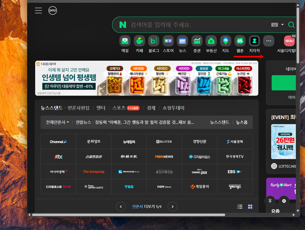Open JTBC press logo
The height and width of the screenshot is (230, 305).
click(x=58, y=156)
